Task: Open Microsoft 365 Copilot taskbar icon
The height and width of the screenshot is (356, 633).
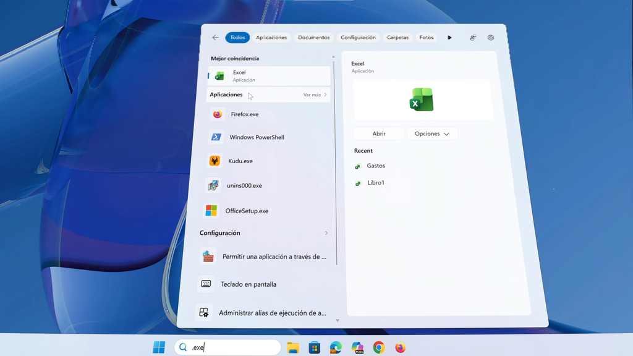Action: [357, 347]
